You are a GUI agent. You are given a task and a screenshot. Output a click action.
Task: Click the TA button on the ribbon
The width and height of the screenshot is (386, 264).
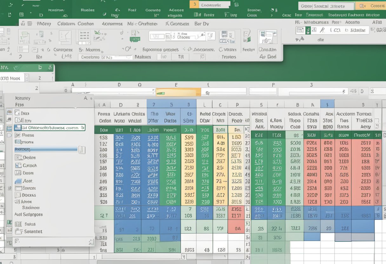click(x=180, y=57)
